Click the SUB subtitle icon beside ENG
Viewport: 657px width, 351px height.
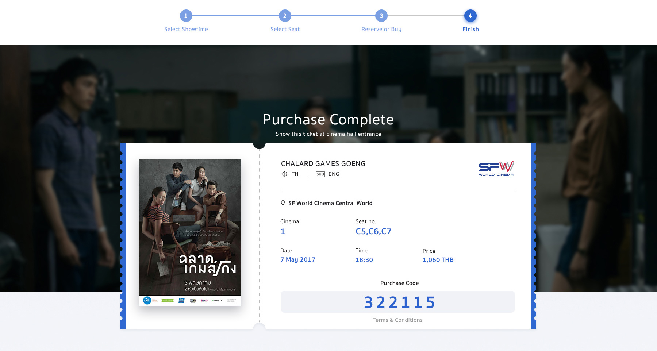point(320,174)
